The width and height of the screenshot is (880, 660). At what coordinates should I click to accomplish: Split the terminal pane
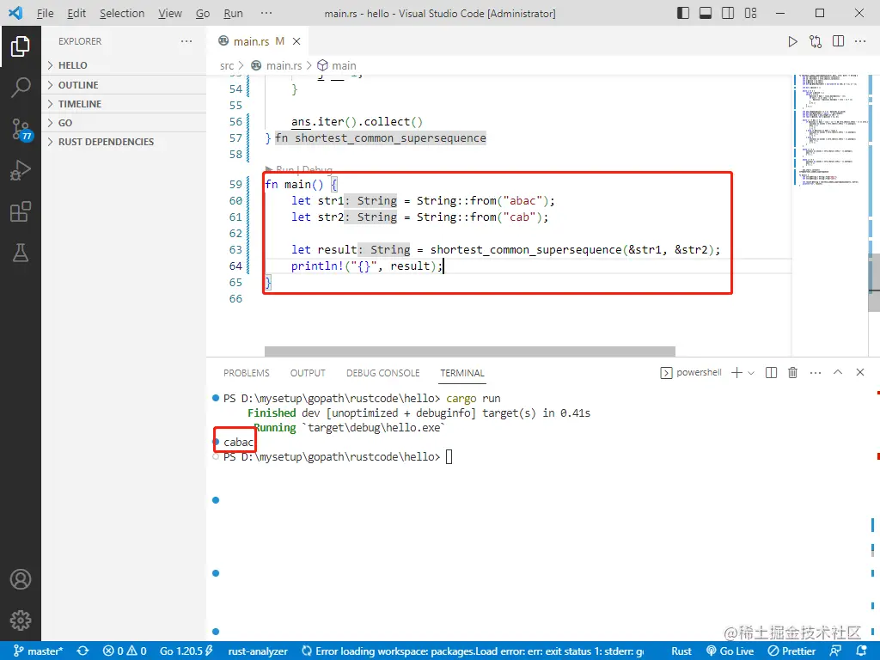click(771, 373)
